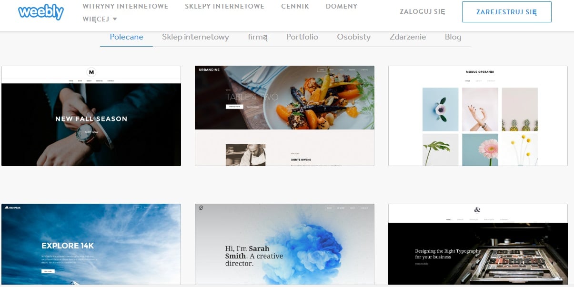Viewport: 574px width, 287px height.
Task: Switch to the Blog tab
Action: click(x=453, y=37)
